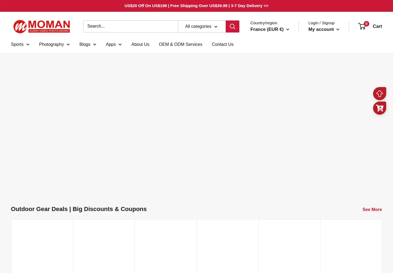This screenshot has width=393, height=273.
Task: Click the floating scroll-to-top arrow button
Action: (x=380, y=94)
